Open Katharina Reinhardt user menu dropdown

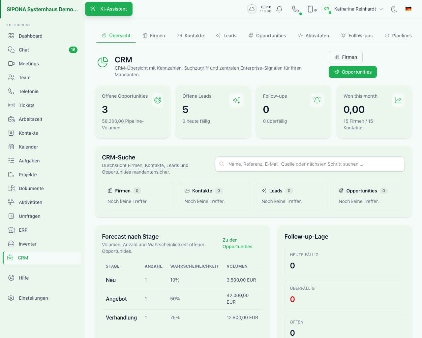353,9
